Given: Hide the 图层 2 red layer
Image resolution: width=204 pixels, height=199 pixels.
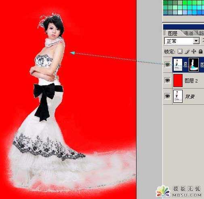Looking at the screenshot, I should [x=167, y=80].
